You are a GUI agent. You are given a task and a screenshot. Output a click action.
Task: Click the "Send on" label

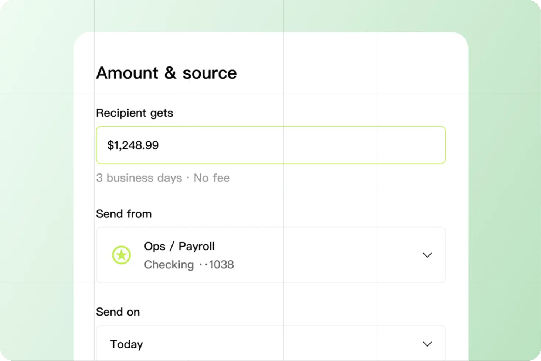point(118,312)
